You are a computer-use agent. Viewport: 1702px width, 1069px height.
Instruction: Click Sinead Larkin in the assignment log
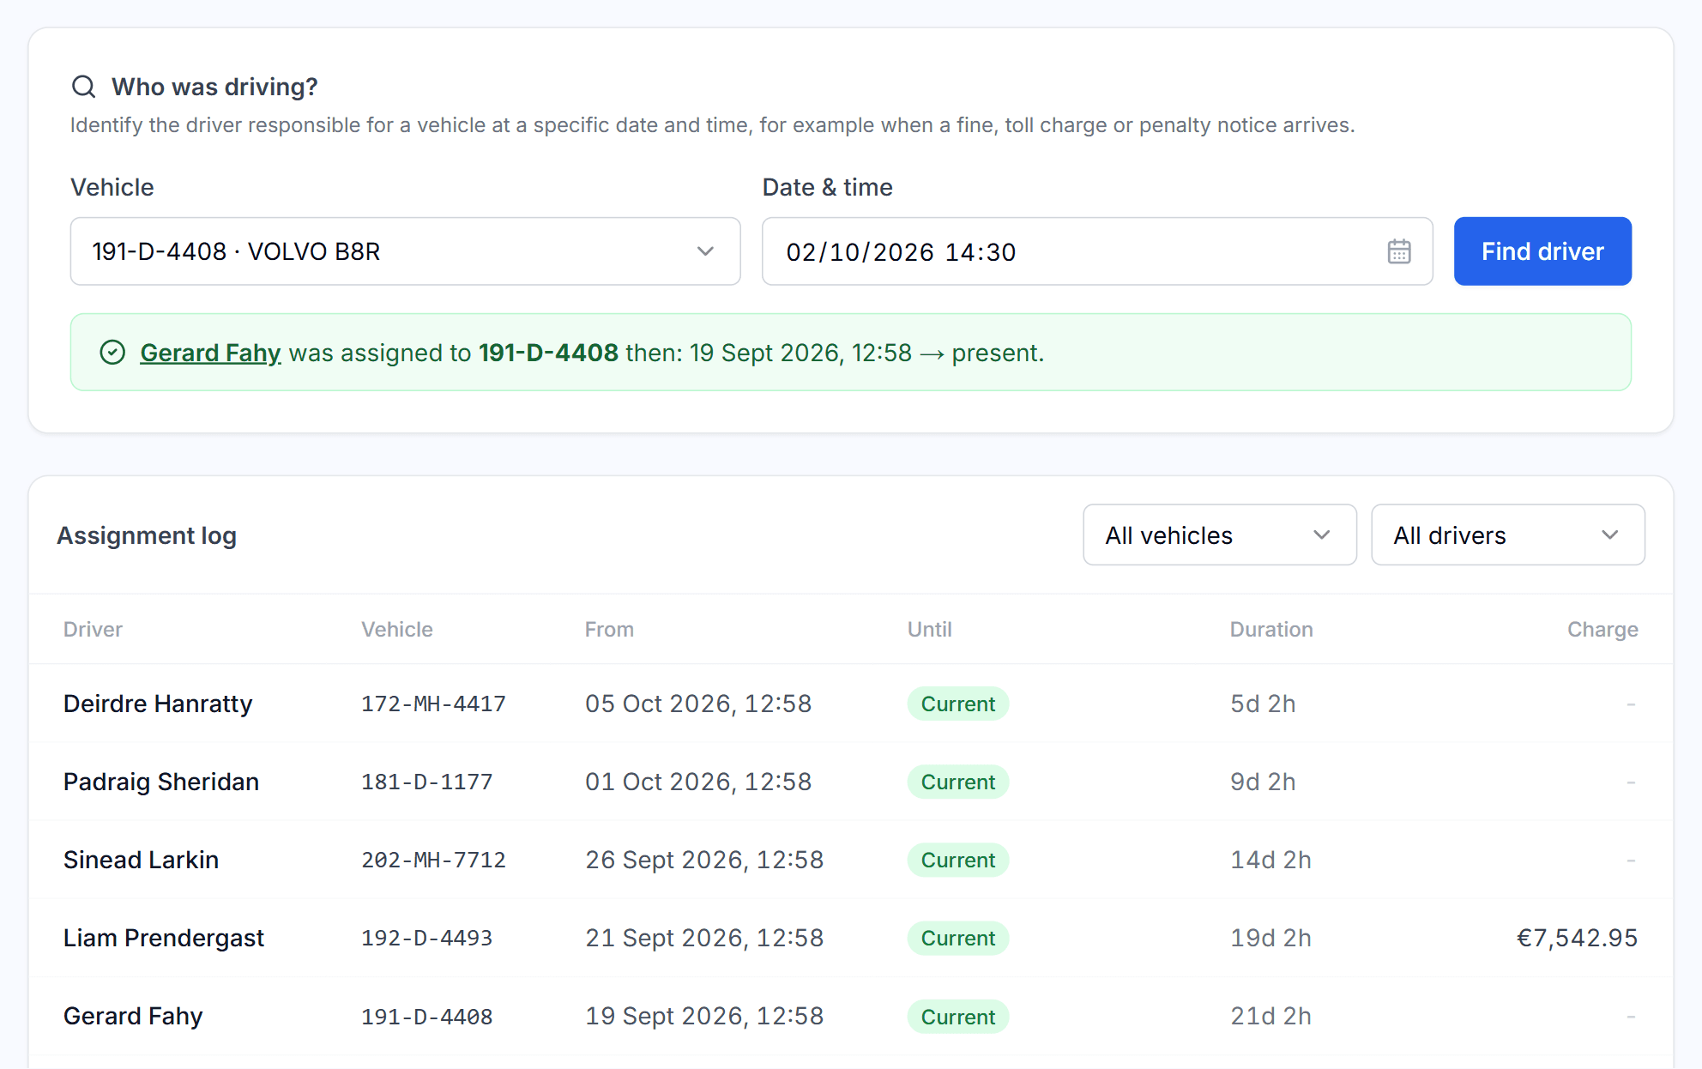[x=141, y=860]
